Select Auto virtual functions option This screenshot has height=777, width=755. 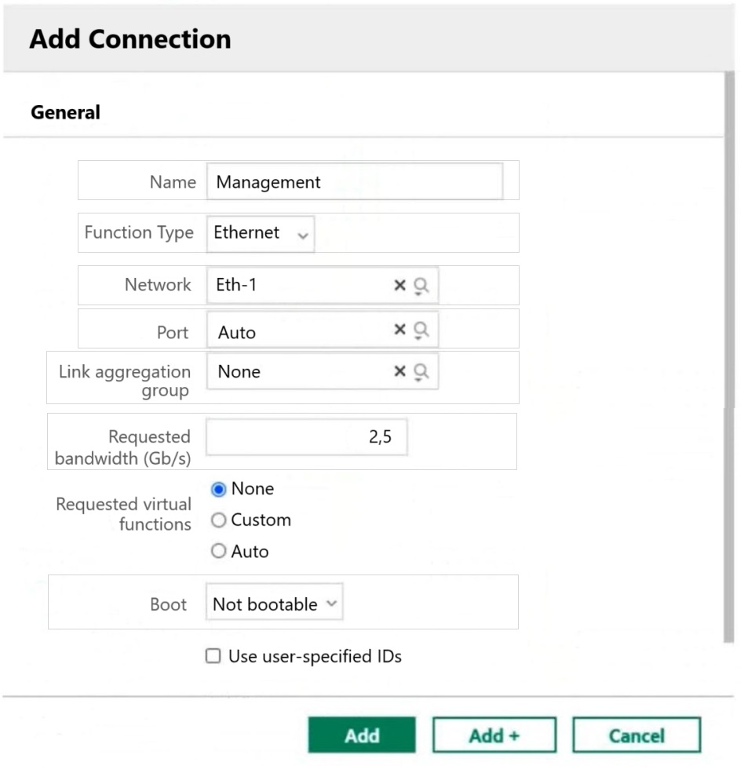coord(218,551)
